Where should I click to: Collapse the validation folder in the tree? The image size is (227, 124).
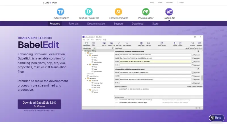pos(85,78)
